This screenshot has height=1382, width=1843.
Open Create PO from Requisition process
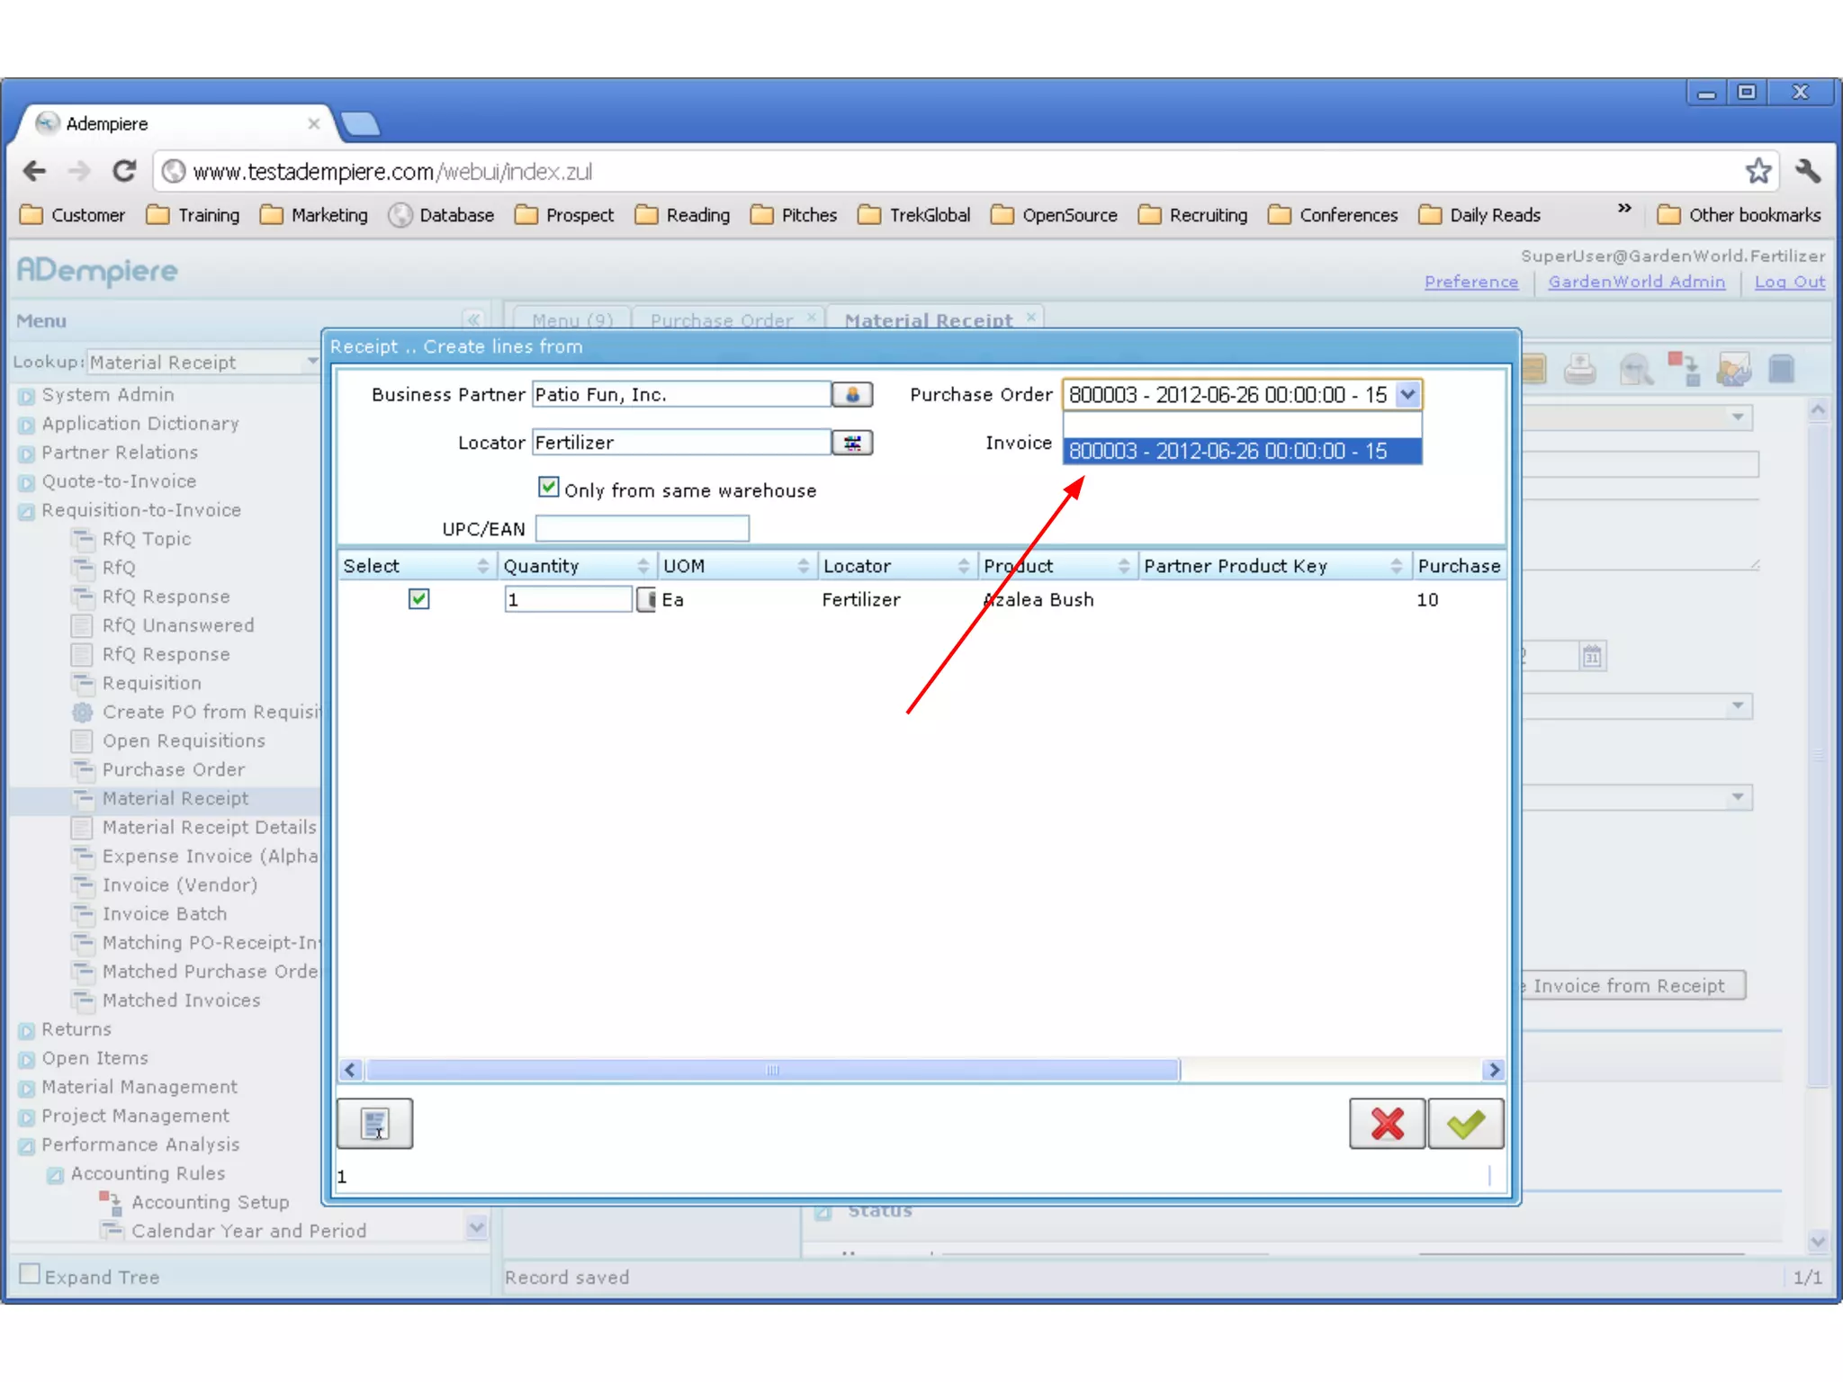point(210,712)
